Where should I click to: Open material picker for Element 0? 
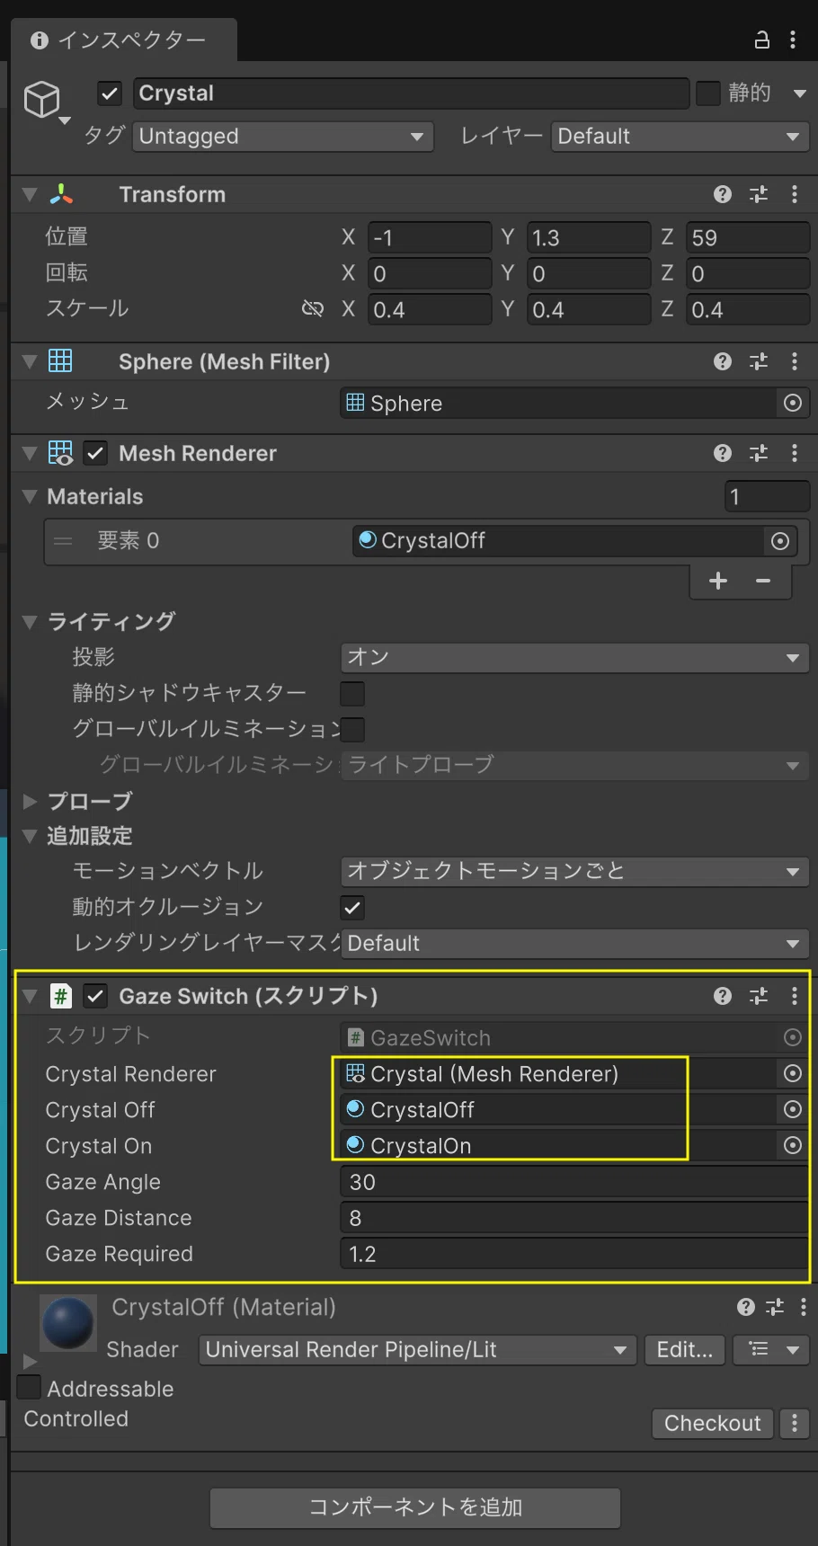point(780,540)
